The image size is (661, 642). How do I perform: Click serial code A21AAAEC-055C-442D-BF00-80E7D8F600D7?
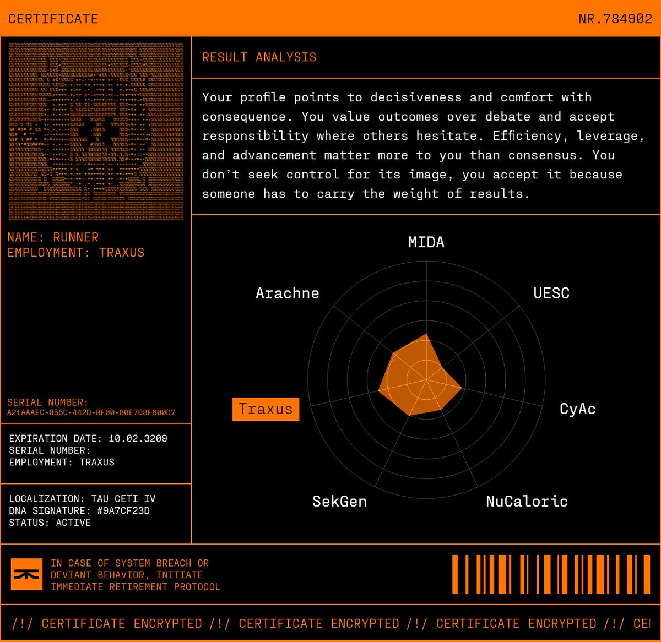[91, 412]
